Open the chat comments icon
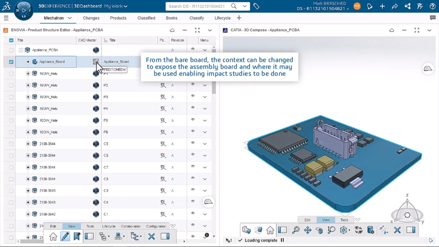Screen dimensions: 439x247 [433, 18]
